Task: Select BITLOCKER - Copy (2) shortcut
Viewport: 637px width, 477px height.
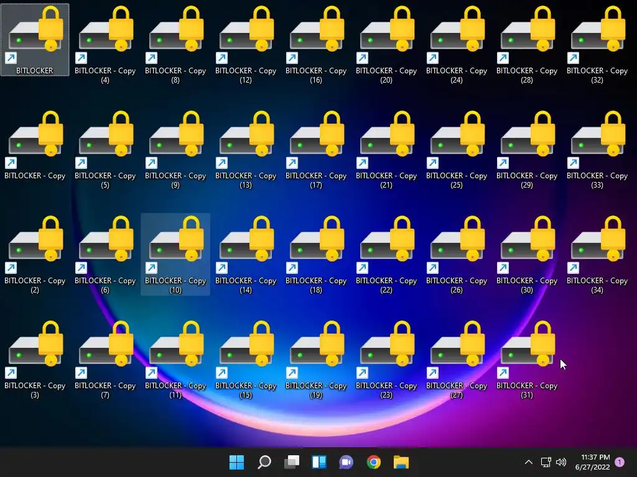Action: (35, 254)
